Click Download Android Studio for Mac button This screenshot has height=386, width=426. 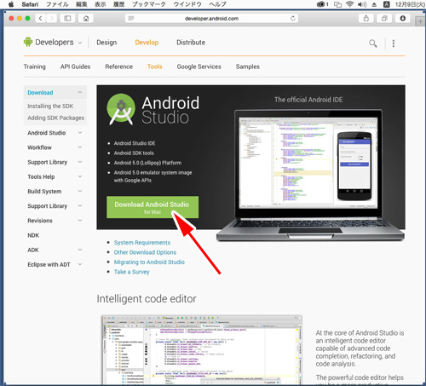[153, 207]
